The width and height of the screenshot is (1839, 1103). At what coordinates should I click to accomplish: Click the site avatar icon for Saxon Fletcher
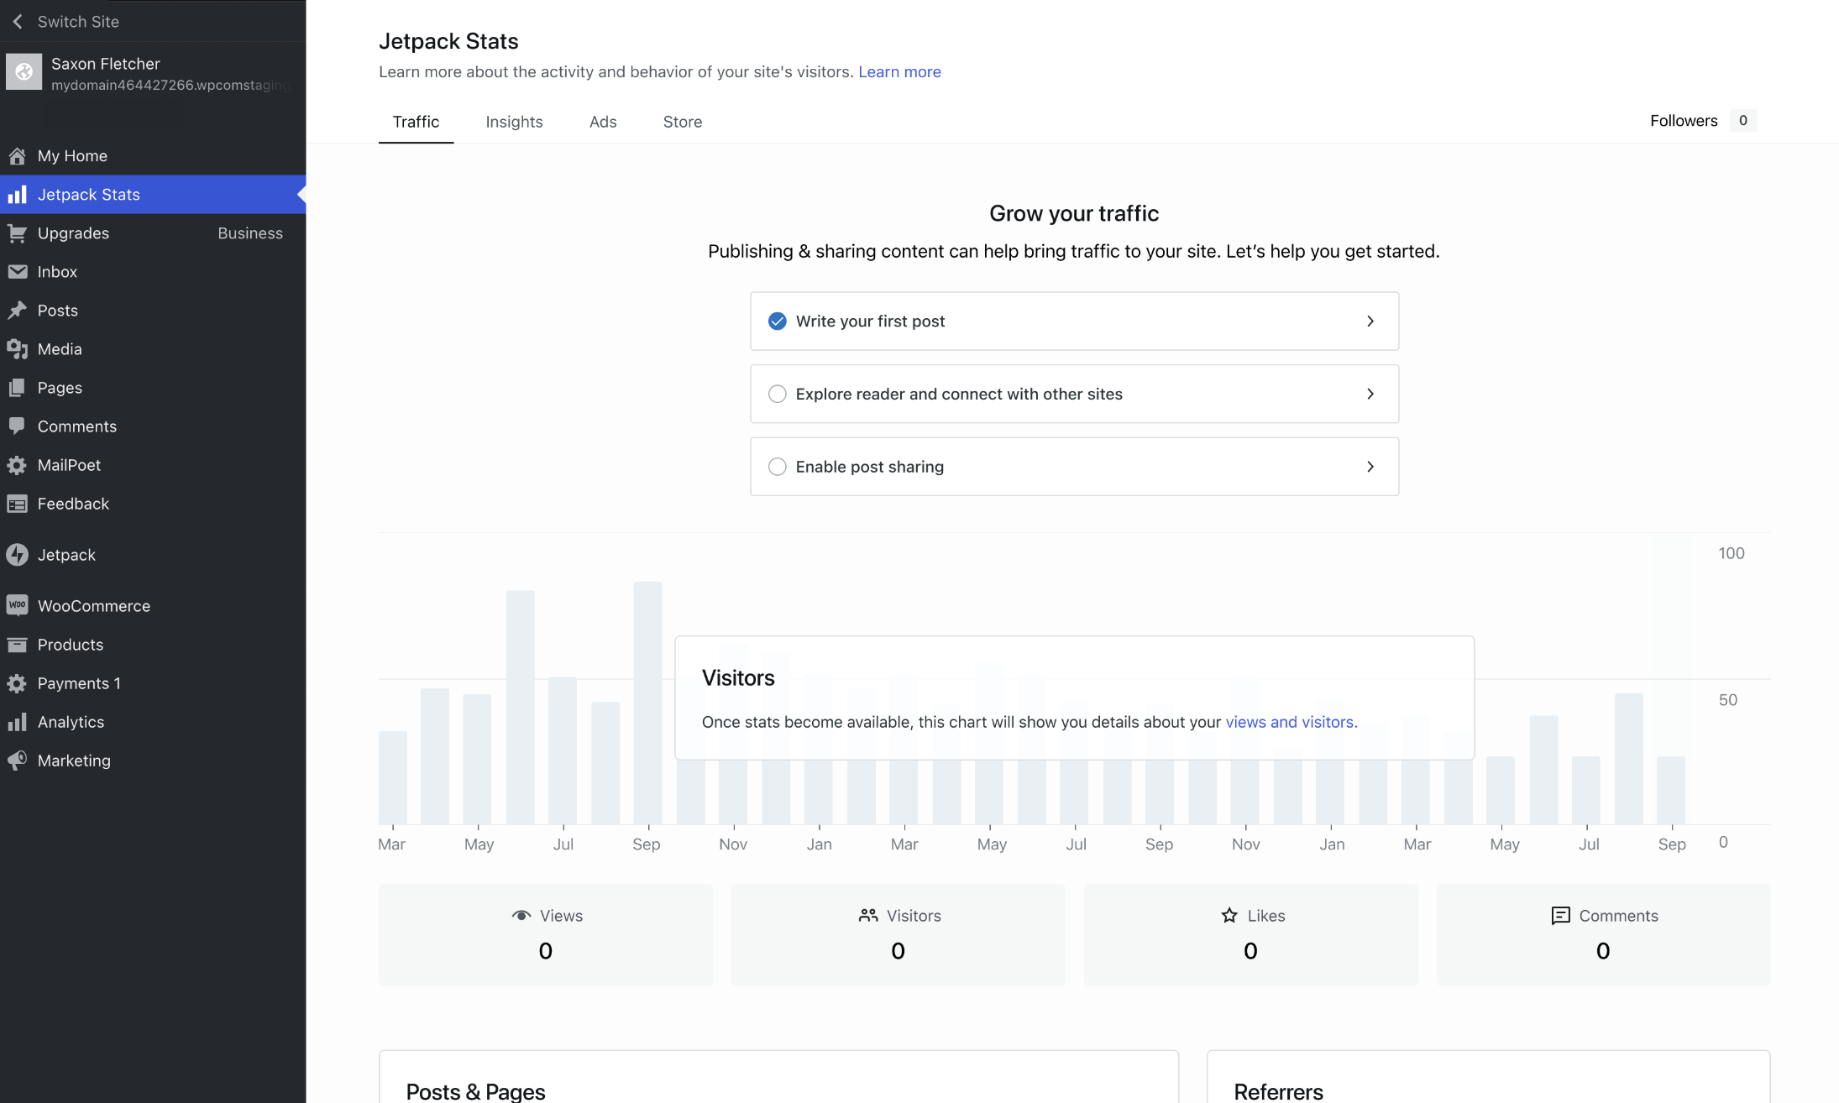tap(24, 72)
